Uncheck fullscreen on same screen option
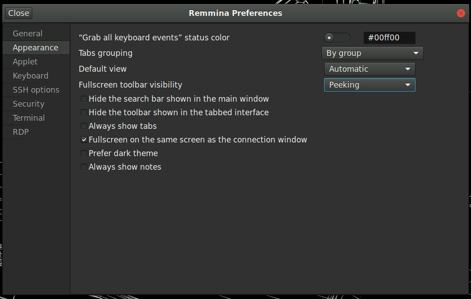Screen dimensions: 471x299 (x=84, y=139)
